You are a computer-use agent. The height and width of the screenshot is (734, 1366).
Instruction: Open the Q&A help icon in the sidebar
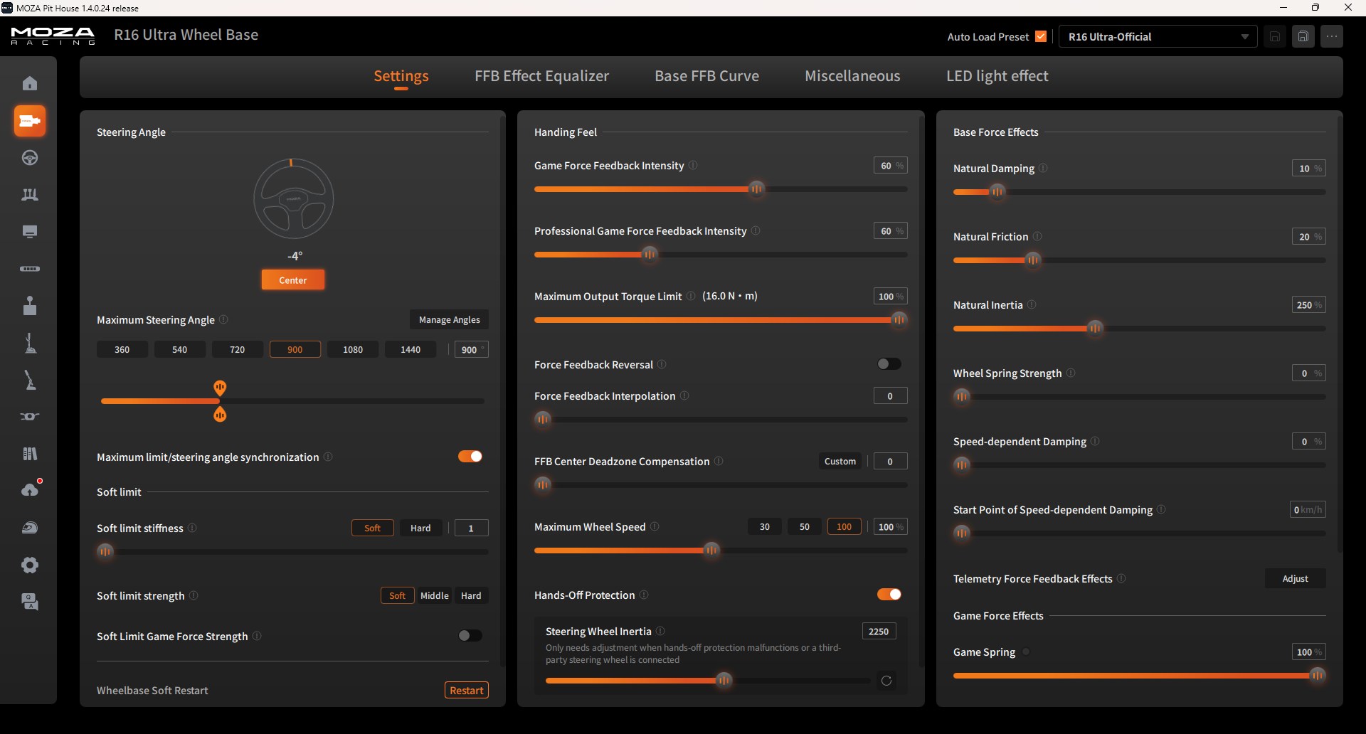tap(30, 602)
